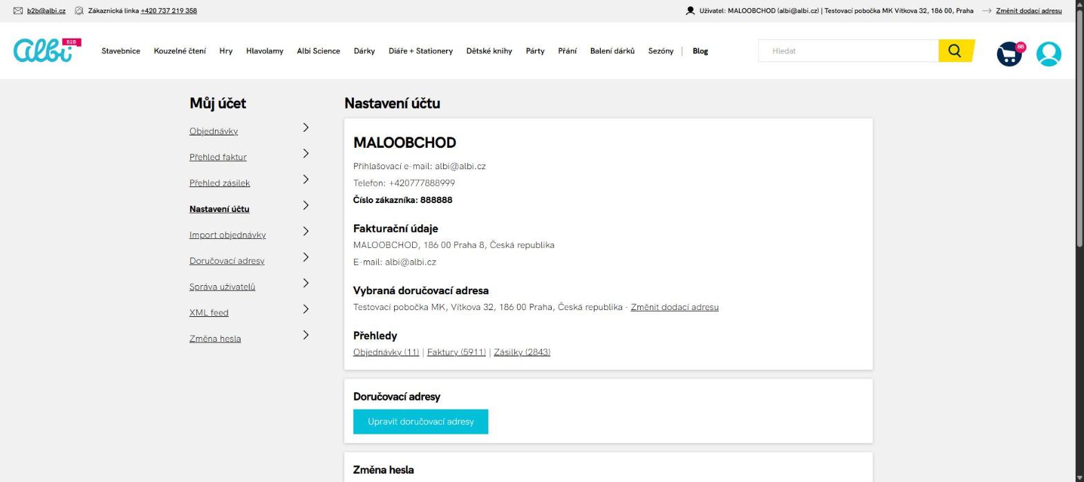Focus the Hledat search field

pyautogui.click(x=848, y=51)
